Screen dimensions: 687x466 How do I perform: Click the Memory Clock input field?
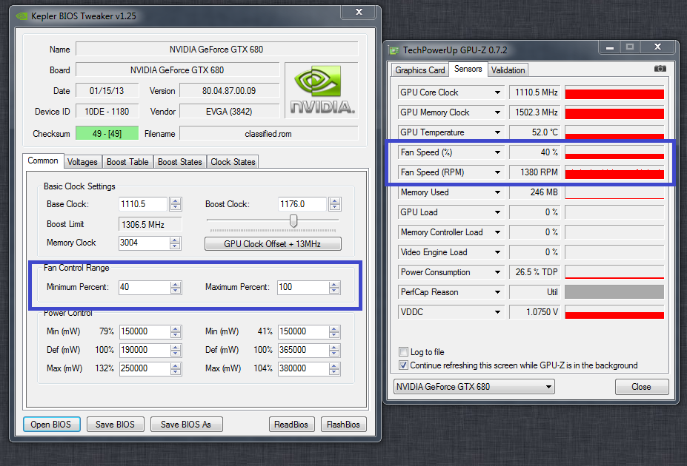point(144,243)
